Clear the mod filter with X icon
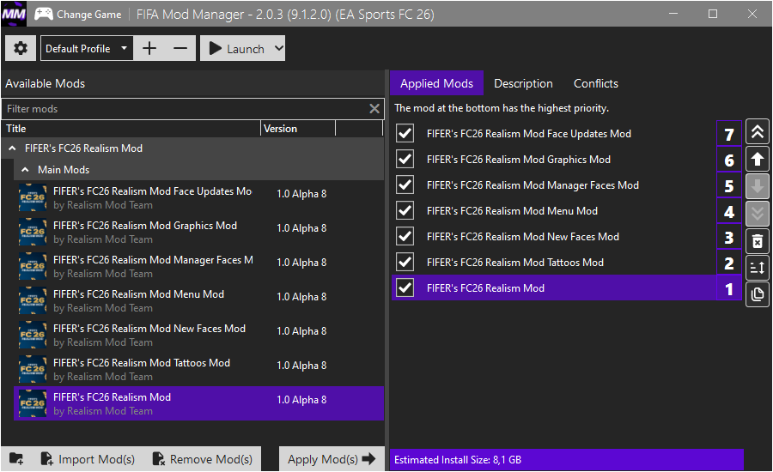Viewport: 773px width, 472px height. point(374,109)
